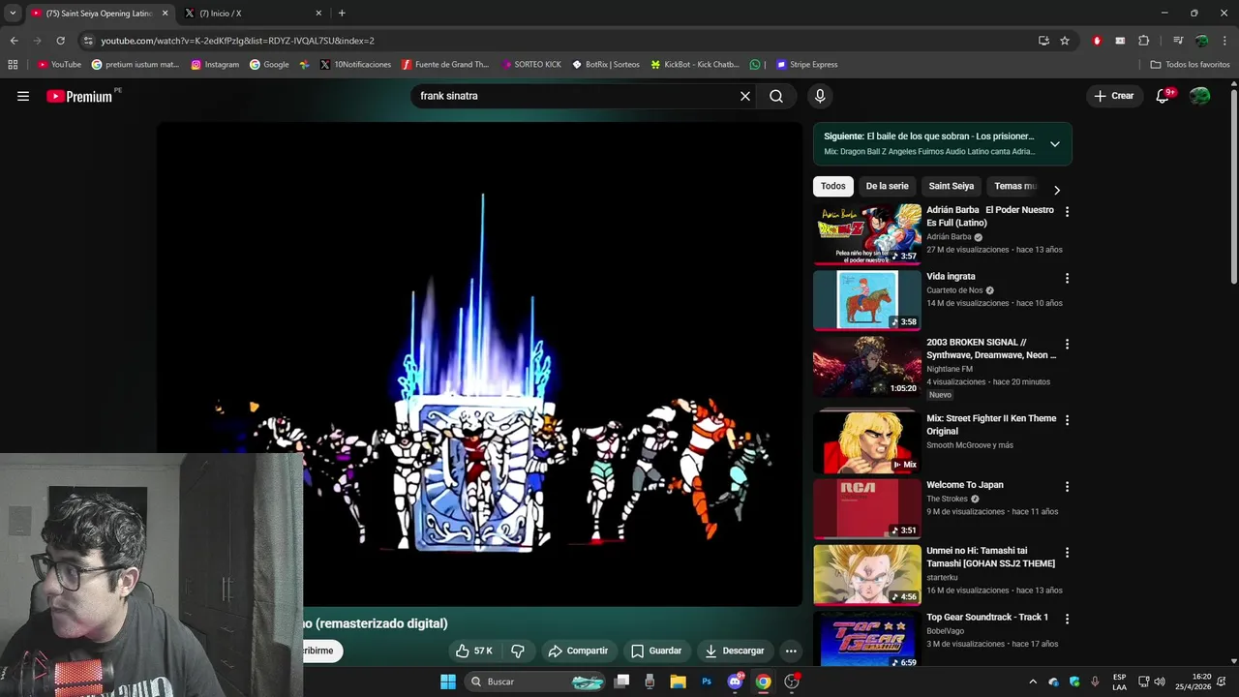1239x697 pixels.
Task: Show hidden system tray icons
Action: (1032, 682)
